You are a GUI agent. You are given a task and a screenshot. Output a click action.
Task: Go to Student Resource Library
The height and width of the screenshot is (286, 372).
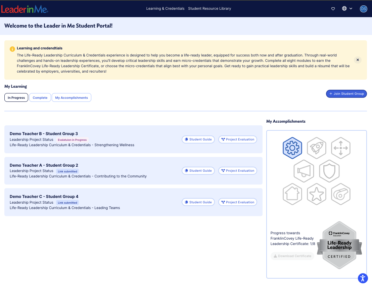[x=210, y=9]
